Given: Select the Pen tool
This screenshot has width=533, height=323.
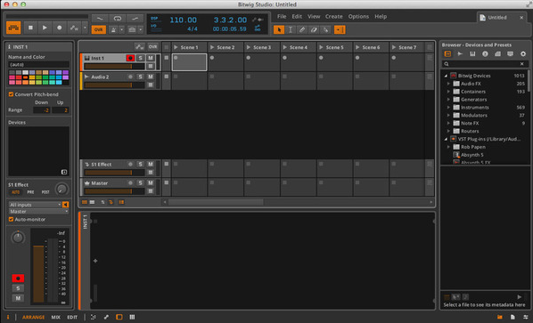Looking at the screenshot, I should (x=302, y=30).
